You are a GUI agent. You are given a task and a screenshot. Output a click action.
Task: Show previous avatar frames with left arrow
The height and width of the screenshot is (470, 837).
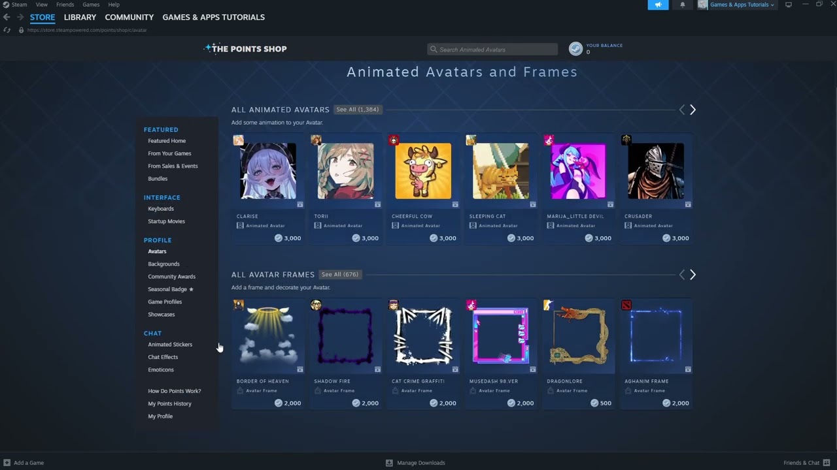coord(681,275)
